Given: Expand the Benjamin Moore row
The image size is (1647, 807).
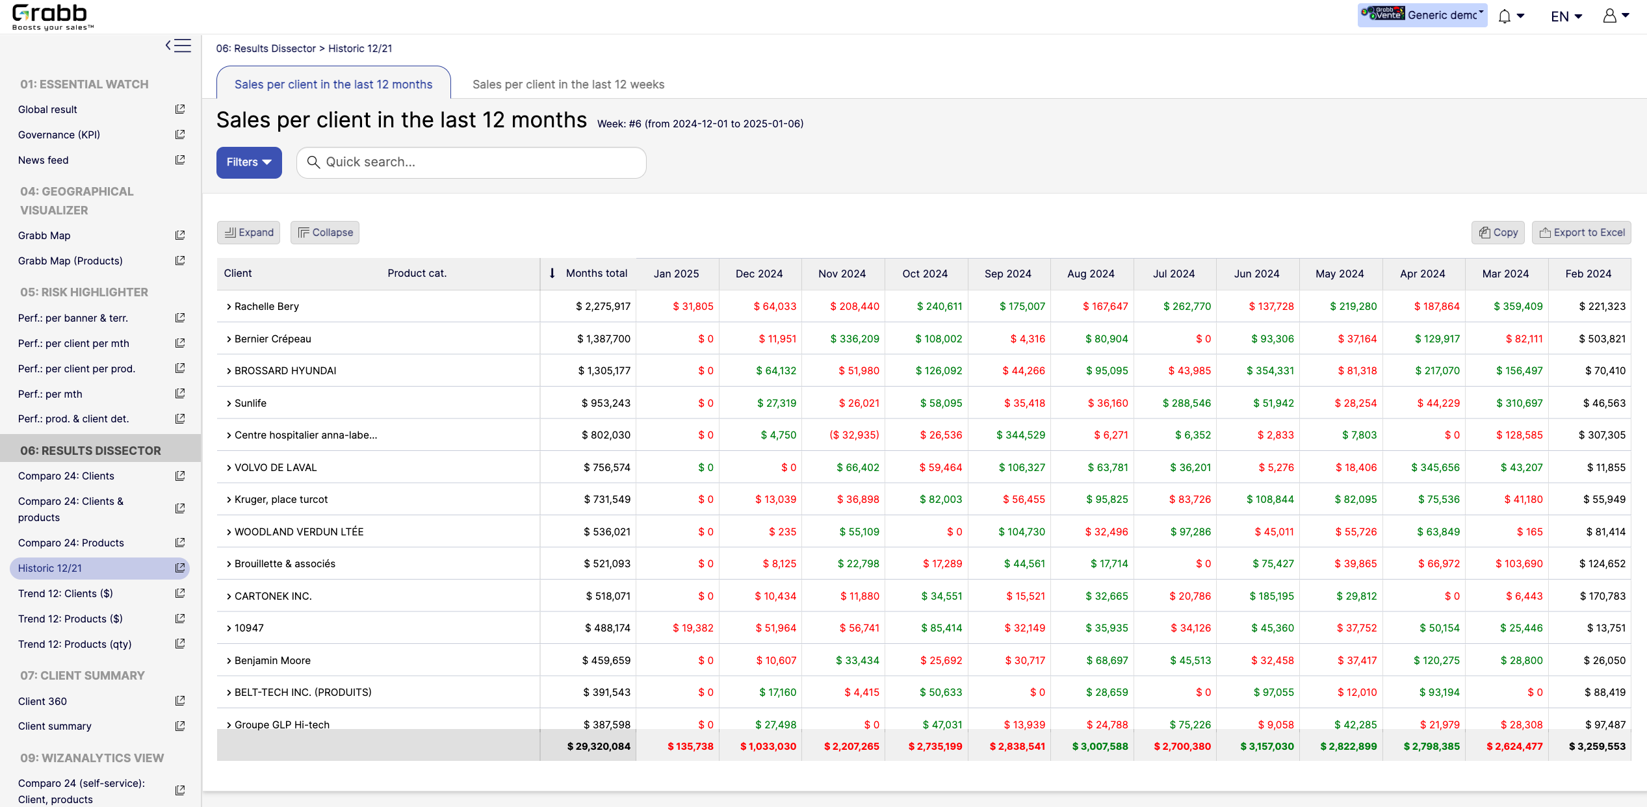Looking at the screenshot, I should click(229, 661).
